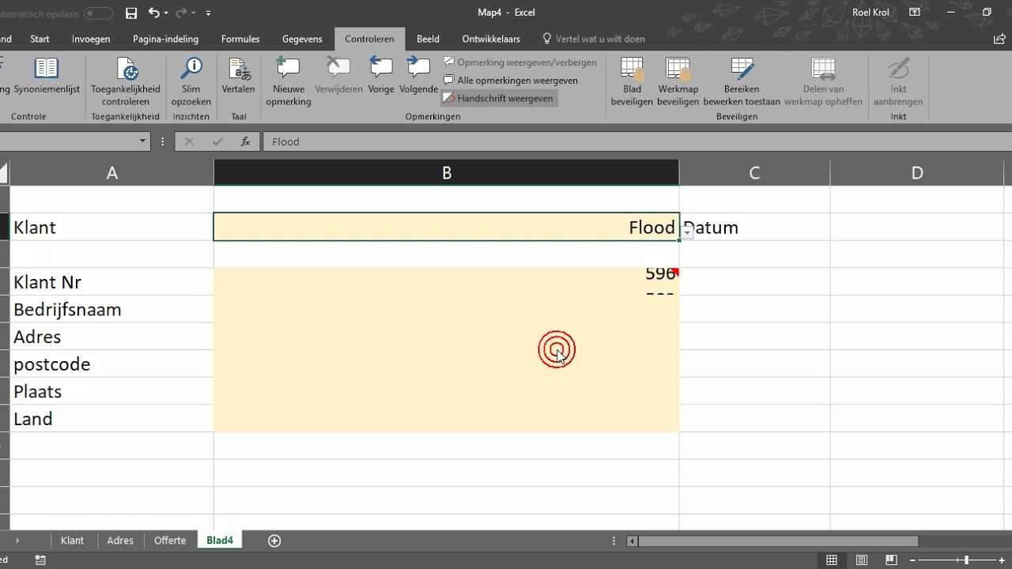Click the Vertel wat u wilt doen search box
The height and width of the screenshot is (569, 1012).
click(593, 39)
